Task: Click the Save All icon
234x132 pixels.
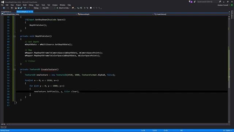Action: [x=21, y=8]
